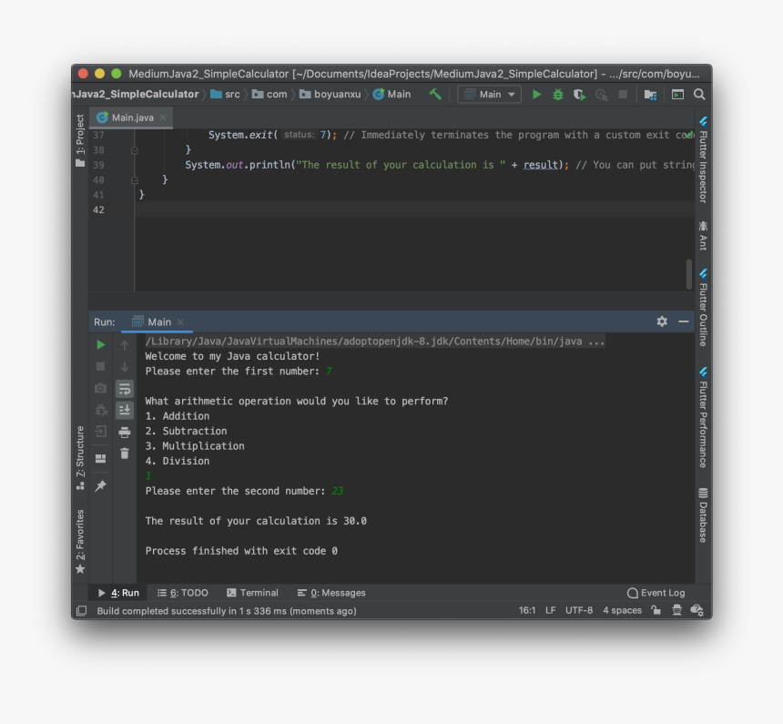Open Run panel settings gear
The height and width of the screenshot is (724, 783).
coord(662,321)
